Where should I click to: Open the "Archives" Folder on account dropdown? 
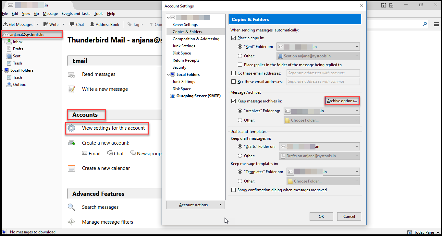[x=322, y=111]
